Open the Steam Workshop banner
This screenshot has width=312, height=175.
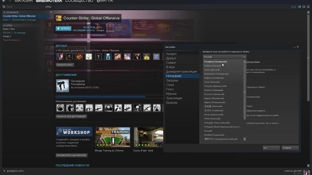point(74,132)
